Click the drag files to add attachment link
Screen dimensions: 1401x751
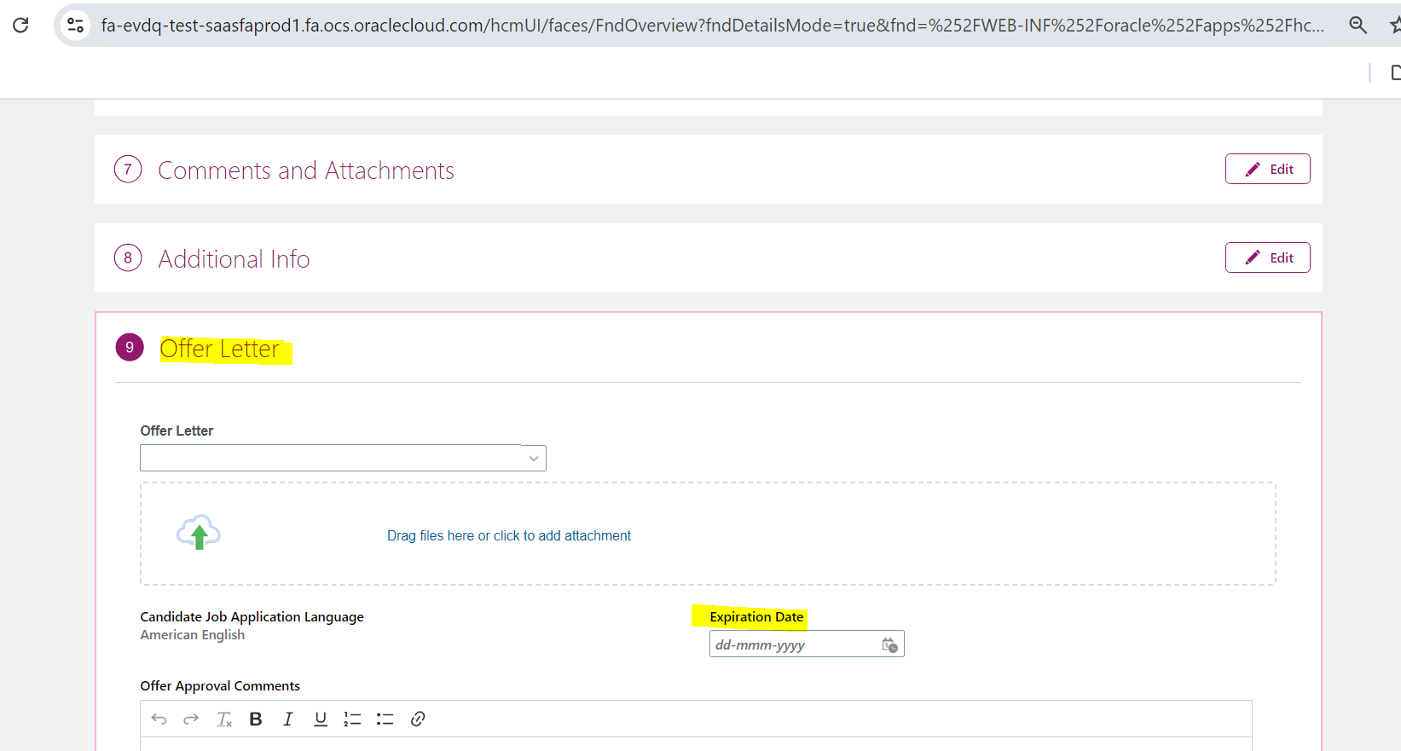(x=509, y=536)
